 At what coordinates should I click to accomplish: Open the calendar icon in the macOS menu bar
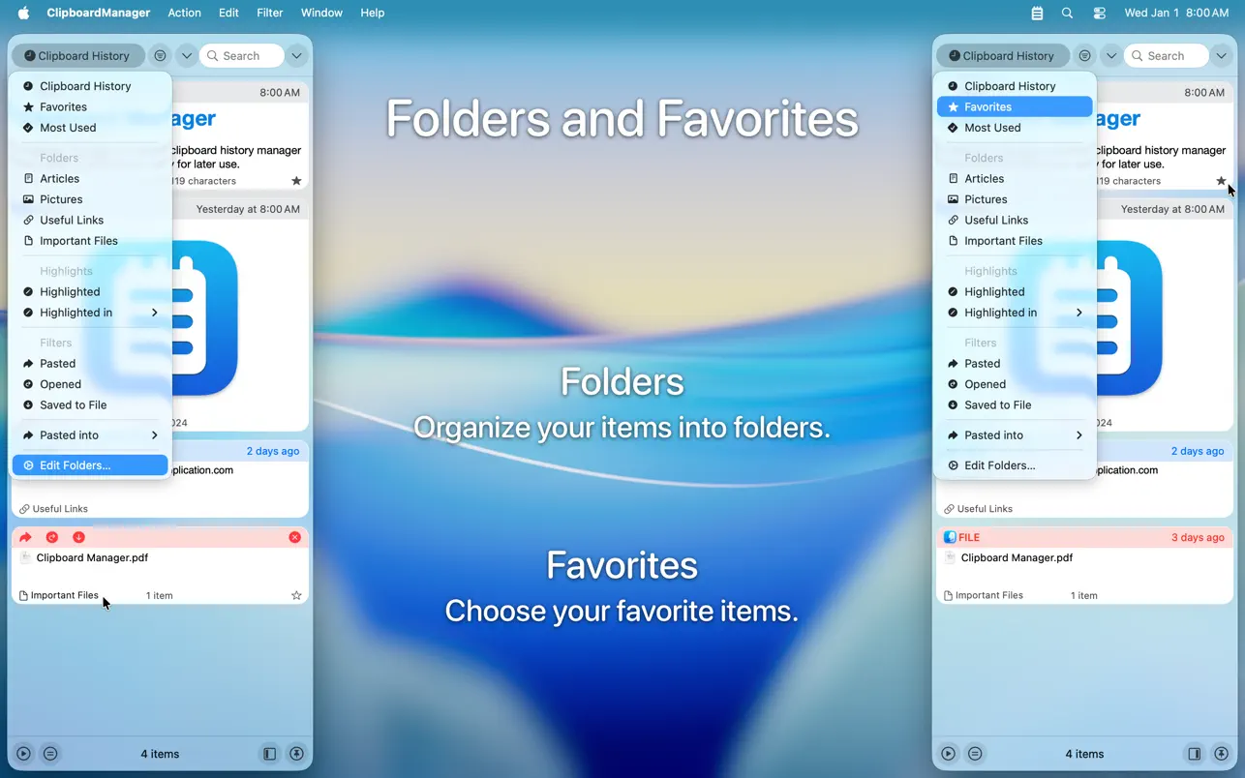point(1037,14)
